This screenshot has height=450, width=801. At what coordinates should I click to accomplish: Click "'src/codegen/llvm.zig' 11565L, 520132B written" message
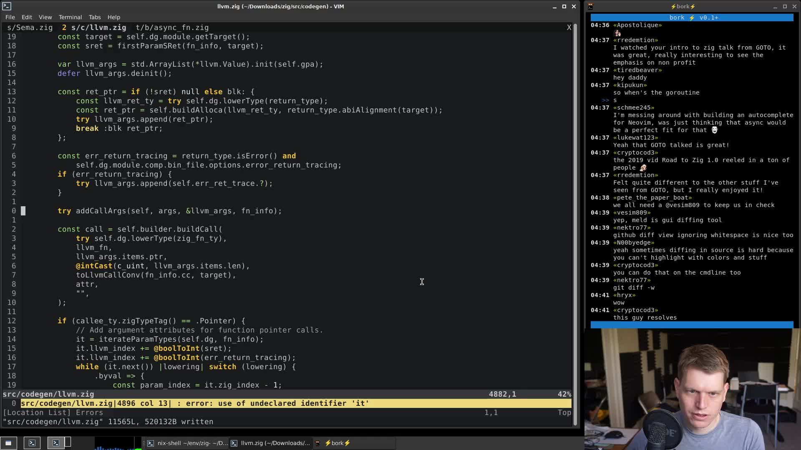click(x=108, y=422)
